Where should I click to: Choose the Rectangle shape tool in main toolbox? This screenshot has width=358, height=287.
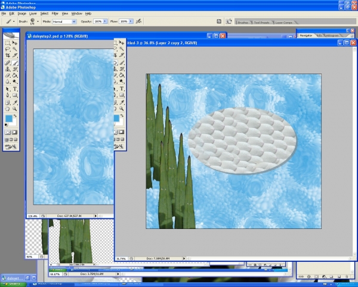(14, 95)
